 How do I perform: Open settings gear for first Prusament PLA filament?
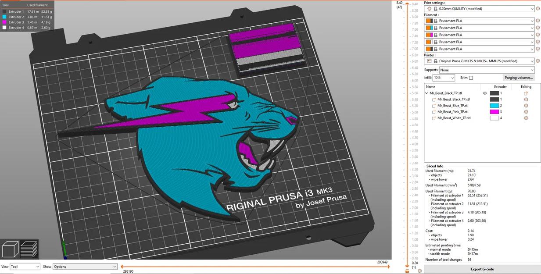(x=538, y=21)
